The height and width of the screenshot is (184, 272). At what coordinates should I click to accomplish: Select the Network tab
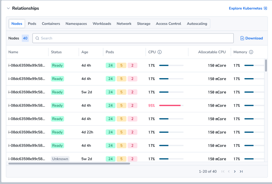click(124, 23)
